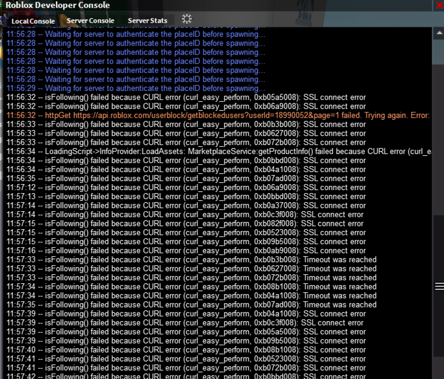Select the 11:56:34 error with 0xb0bbd008
444x379 pixels.
point(186,161)
